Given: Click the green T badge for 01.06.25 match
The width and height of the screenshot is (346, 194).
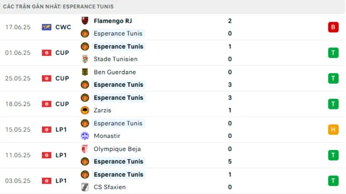Looking at the screenshot, I should pos(333,53).
